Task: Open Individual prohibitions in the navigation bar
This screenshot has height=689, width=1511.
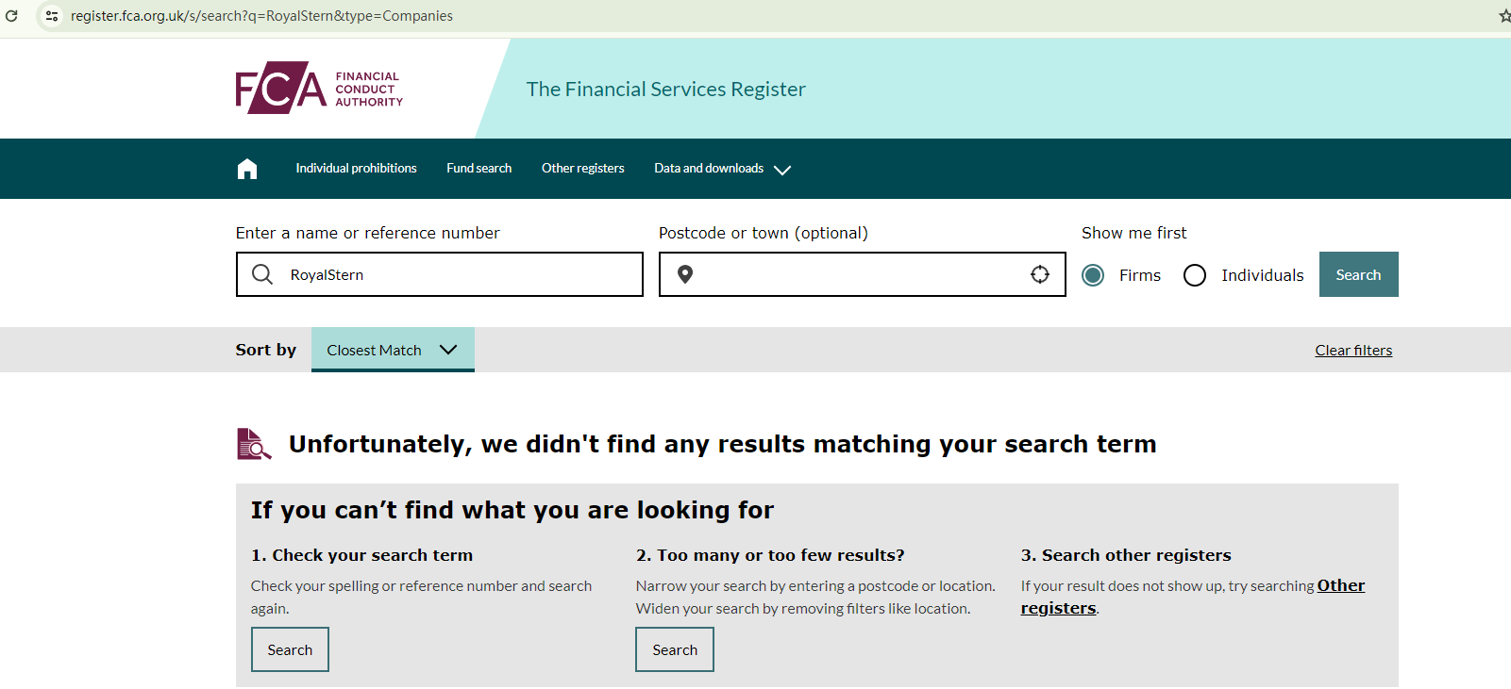Action: tap(356, 169)
